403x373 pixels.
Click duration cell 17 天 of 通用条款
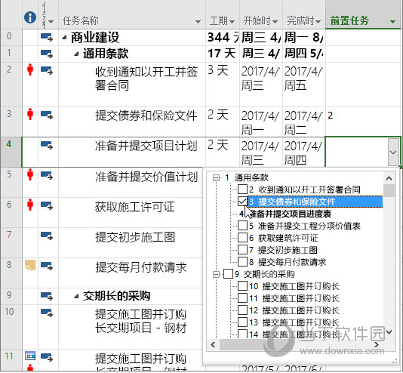click(x=222, y=54)
